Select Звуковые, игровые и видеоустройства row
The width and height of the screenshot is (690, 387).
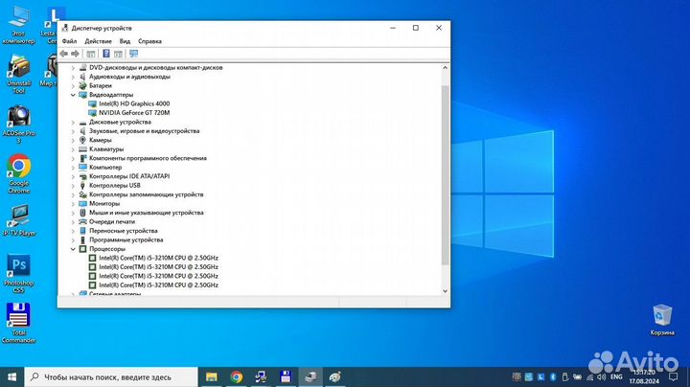coord(145,131)
